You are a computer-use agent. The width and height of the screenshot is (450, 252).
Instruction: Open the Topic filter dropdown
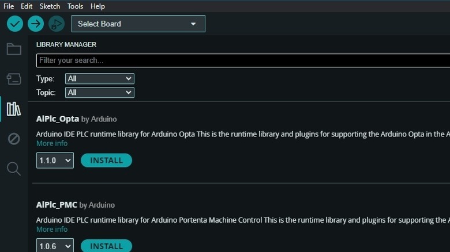(99, 93)
